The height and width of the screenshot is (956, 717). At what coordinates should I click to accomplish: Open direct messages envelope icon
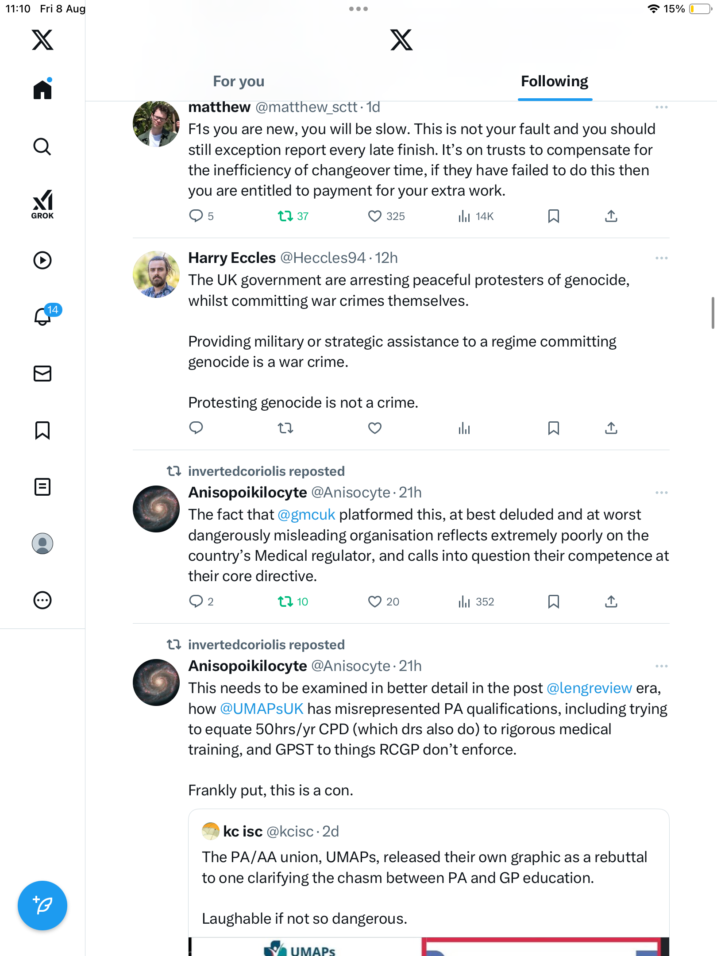click(x=42, y=374)
